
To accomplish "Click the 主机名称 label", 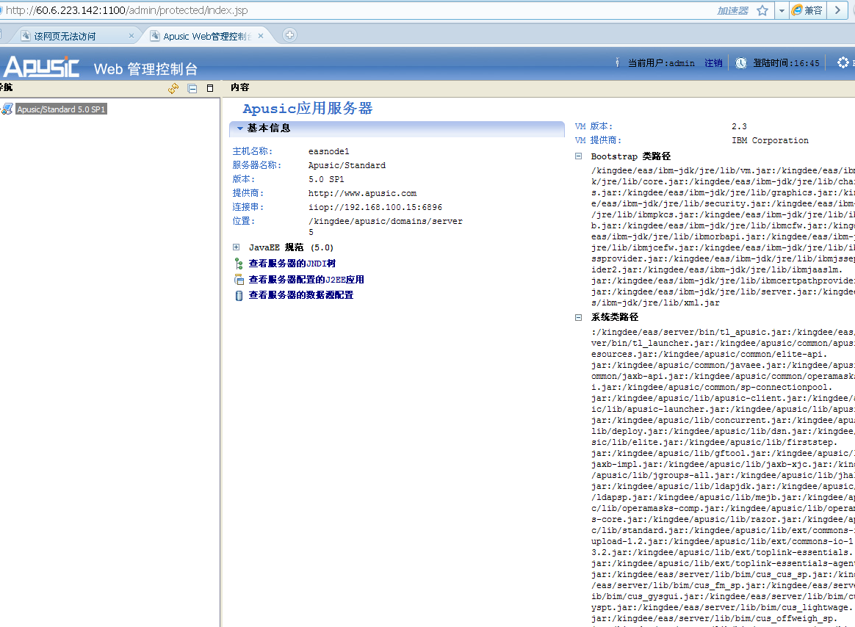I will (253, 151).
